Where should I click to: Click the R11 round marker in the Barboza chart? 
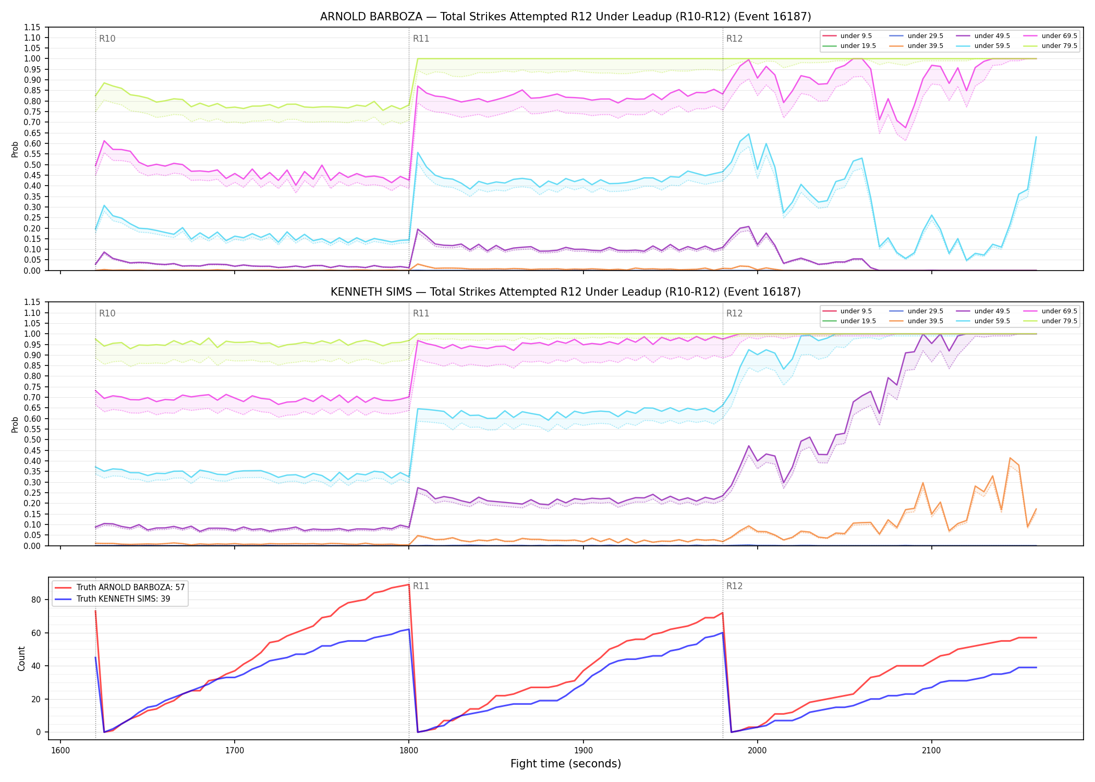click(421, 39)
